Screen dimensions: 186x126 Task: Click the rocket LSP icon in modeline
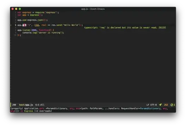pos(161,105)
